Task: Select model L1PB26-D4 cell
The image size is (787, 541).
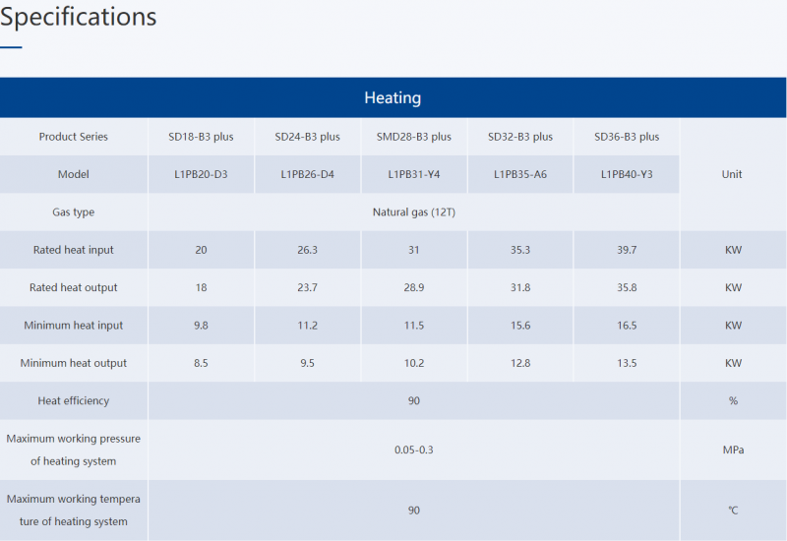Action: [x=307, y=174]
